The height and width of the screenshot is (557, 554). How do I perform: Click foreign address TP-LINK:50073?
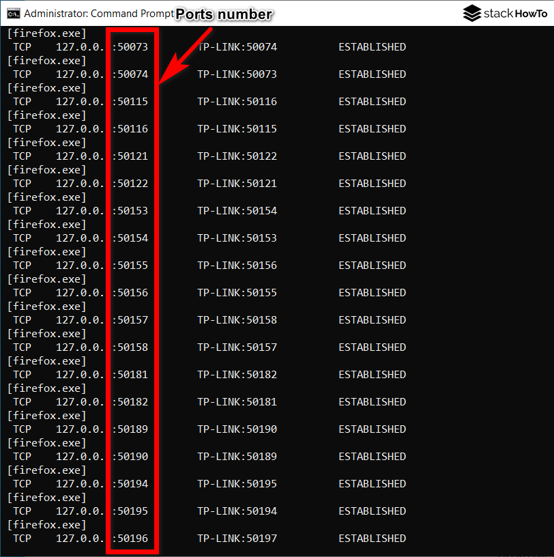(237, 74)
